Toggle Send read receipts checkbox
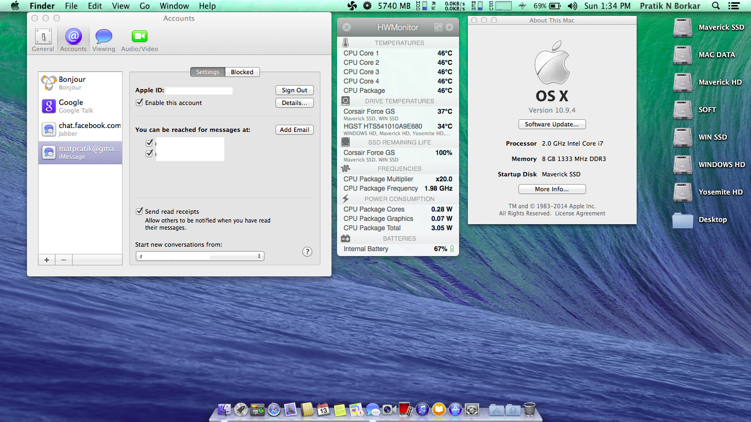751x422 pixels. [140, 211]
